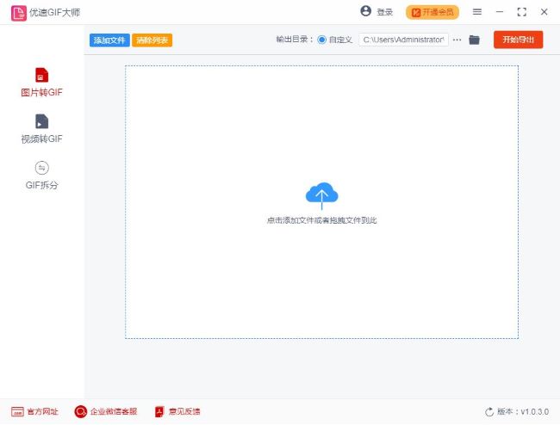
Task: Open the 意见反馈 feedback link
Action: click(x=177, y=412)
